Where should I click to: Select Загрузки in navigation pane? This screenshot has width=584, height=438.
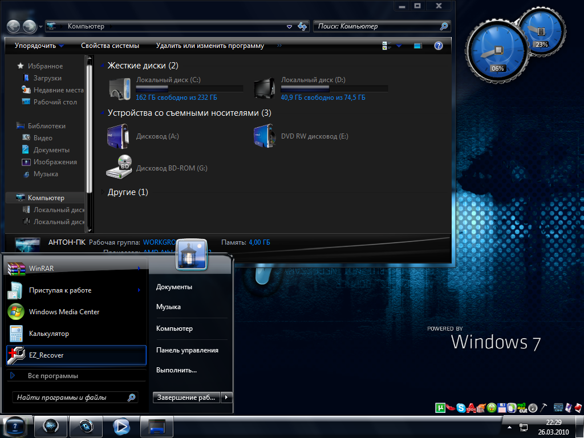[47, 78]
